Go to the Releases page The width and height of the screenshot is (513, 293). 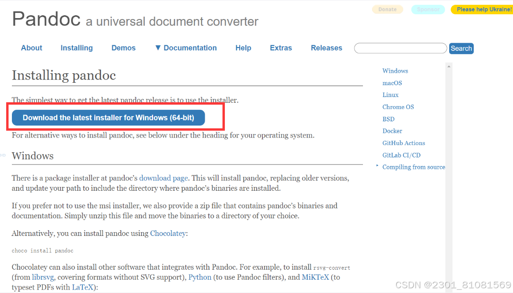(326, 48)
